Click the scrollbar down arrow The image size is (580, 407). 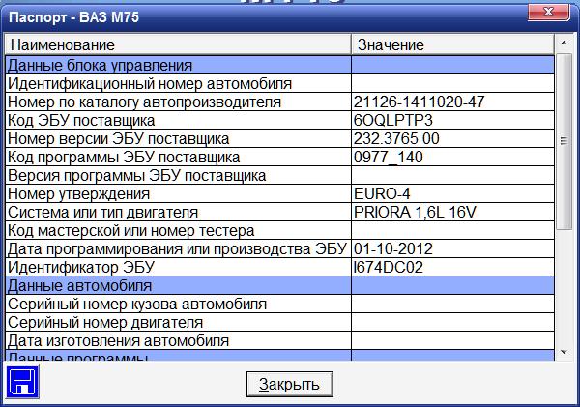click(564, 352)
